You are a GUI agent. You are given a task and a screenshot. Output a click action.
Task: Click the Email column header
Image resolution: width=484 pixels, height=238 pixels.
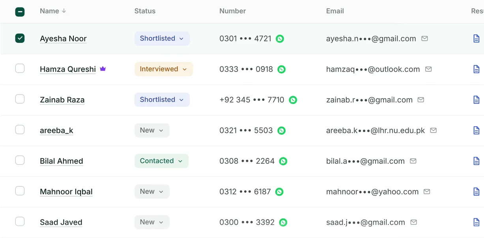click(x=335, y=11)
